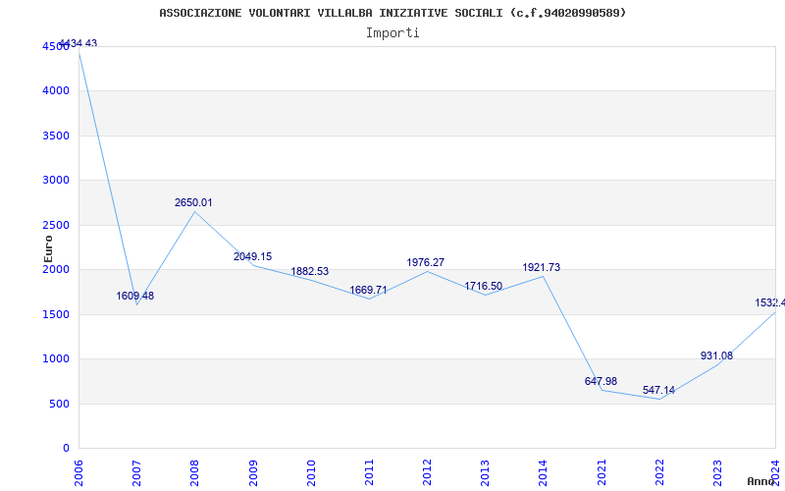Click the x-axis year 2023
Screen dimensions: 785x491
pos(717,472)
